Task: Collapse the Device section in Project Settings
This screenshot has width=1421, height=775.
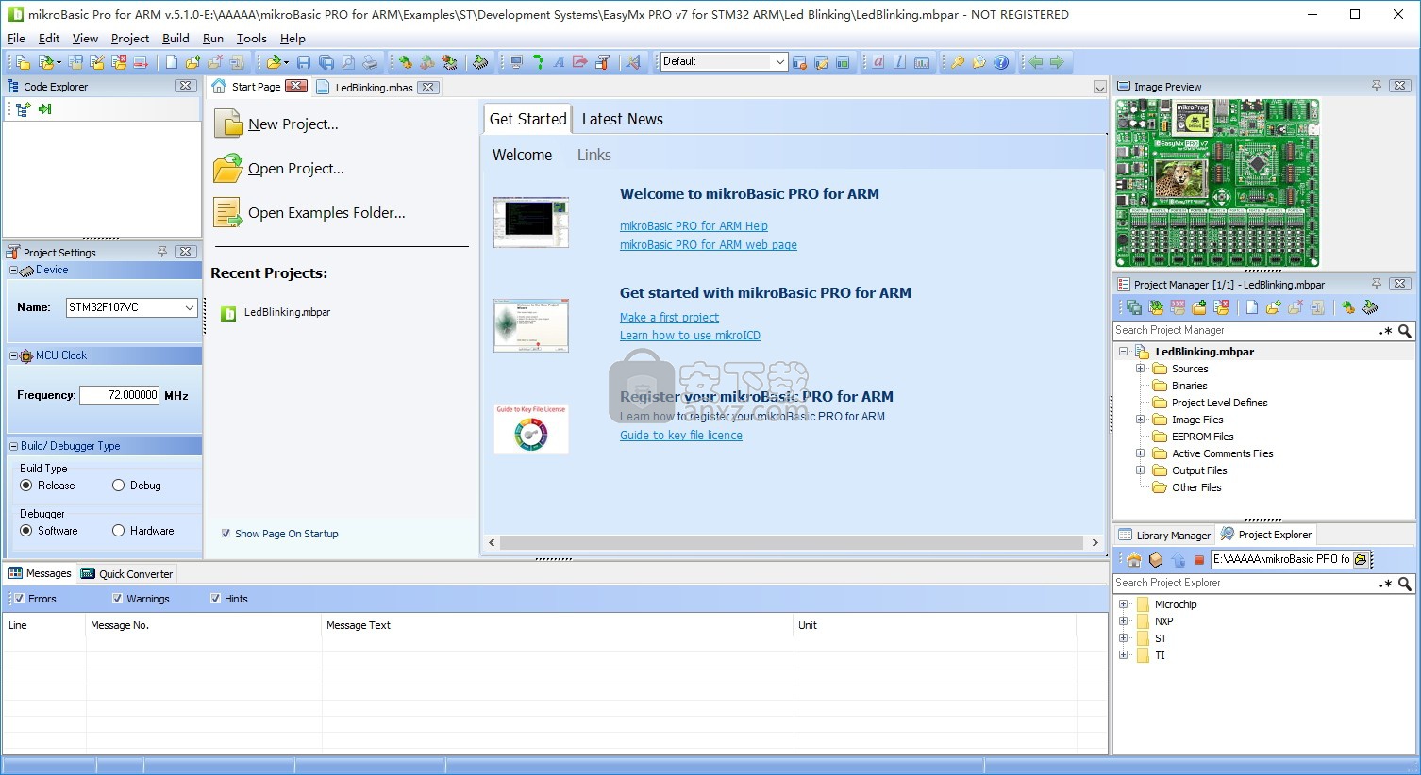Action: (13, 271)
